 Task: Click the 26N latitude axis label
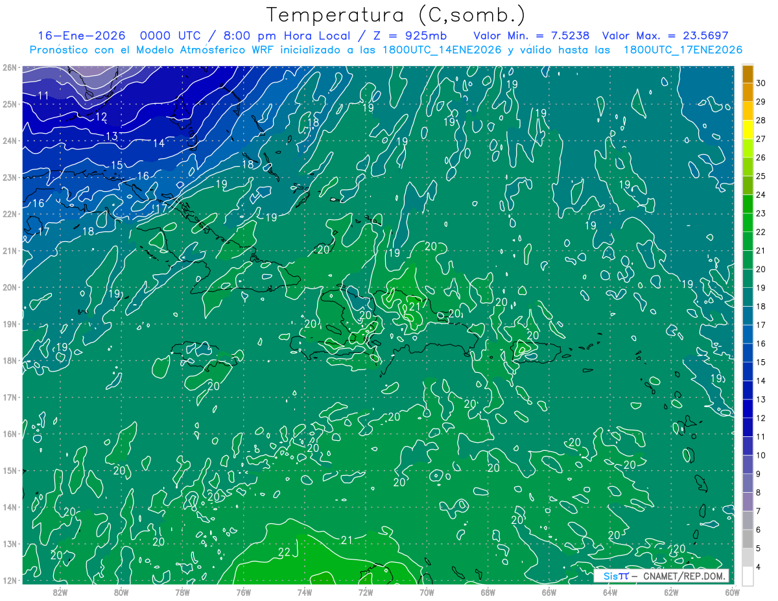9,67
